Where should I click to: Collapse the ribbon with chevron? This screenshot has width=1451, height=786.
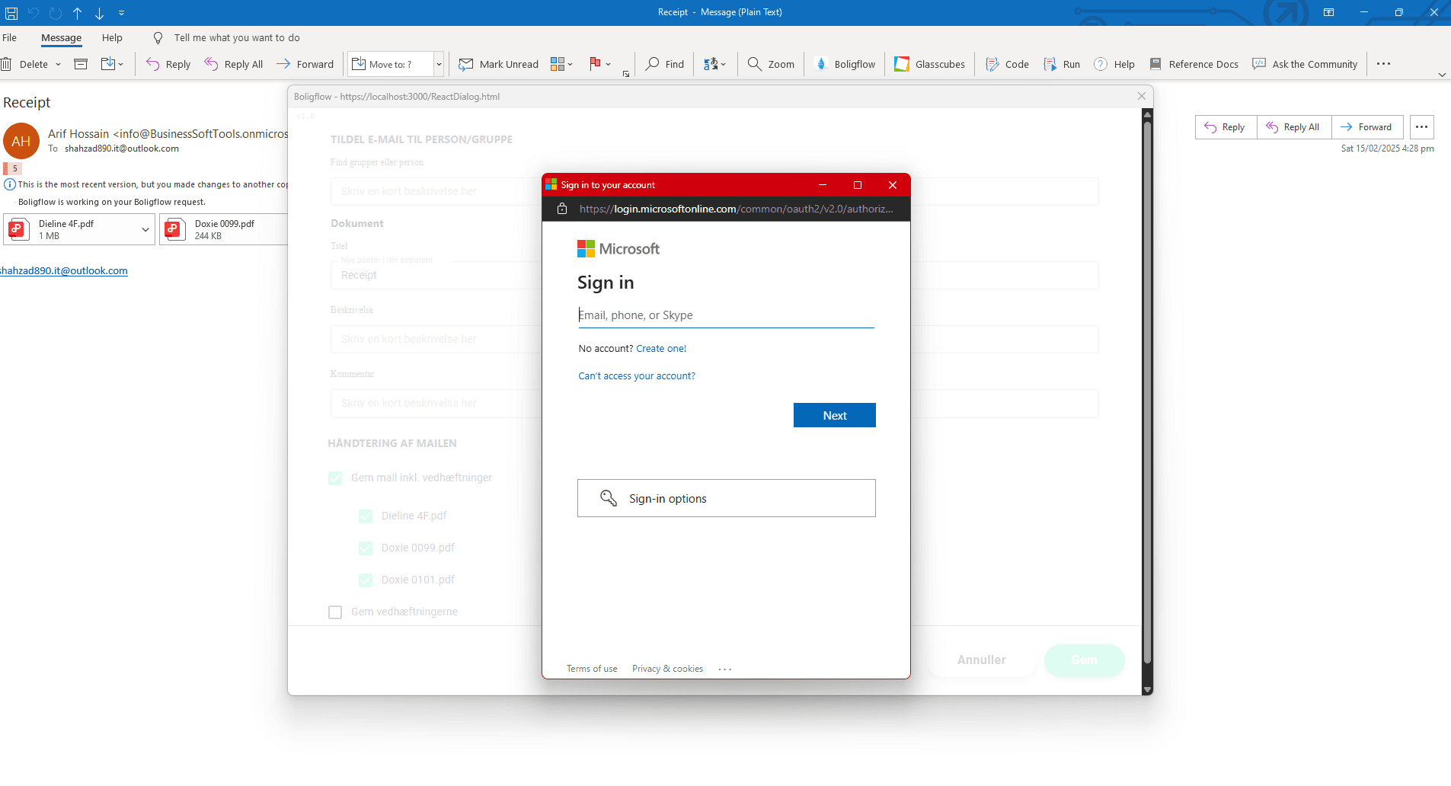(x=1442, y=75)
